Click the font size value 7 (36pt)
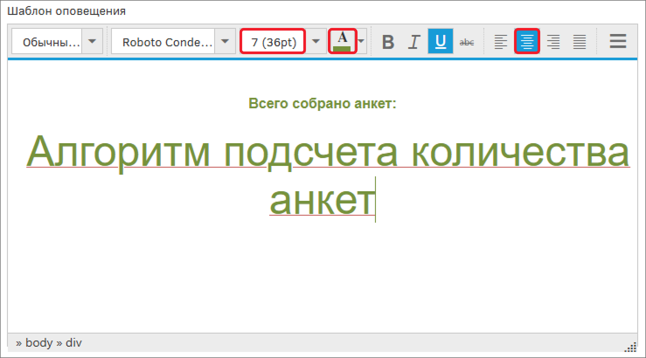The width and height of the screenshot is (646, 358). (272, 41)
